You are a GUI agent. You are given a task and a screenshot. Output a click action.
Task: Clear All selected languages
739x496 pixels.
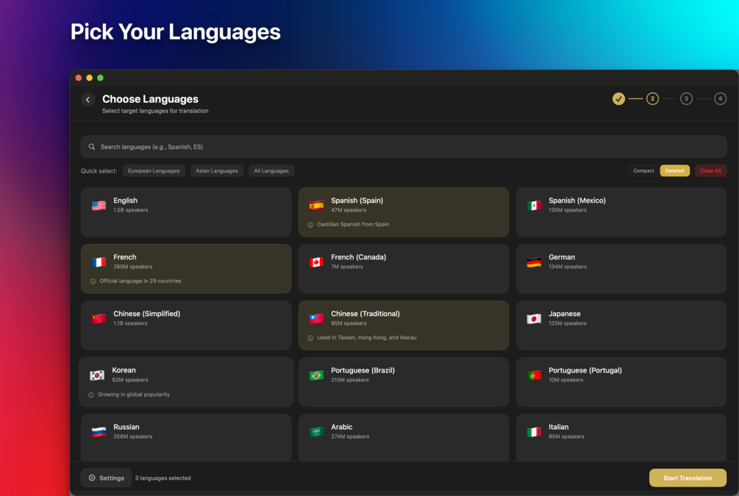point(711,171)
